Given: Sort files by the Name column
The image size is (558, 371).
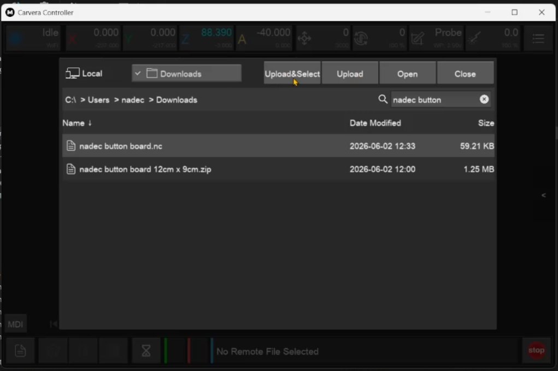Looking at the screenshot, I should point(77,123).
